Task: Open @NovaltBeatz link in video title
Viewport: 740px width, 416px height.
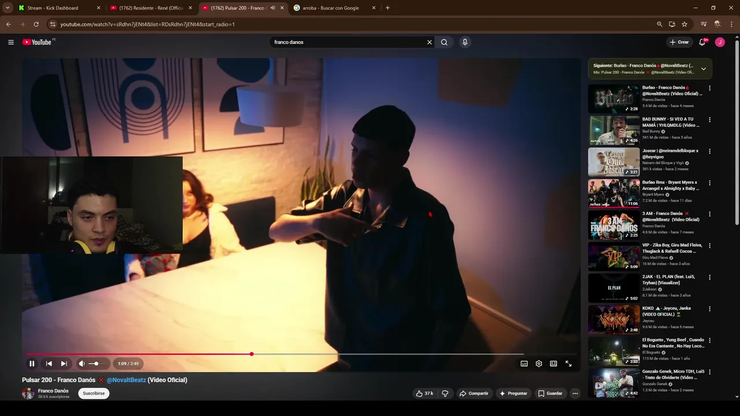Action: click(126, 380)
